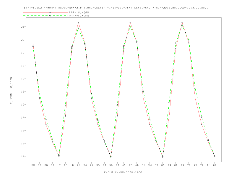Click the PARM=F_MEAN legend label
This screenshot has height=180, width=234.
79,16
